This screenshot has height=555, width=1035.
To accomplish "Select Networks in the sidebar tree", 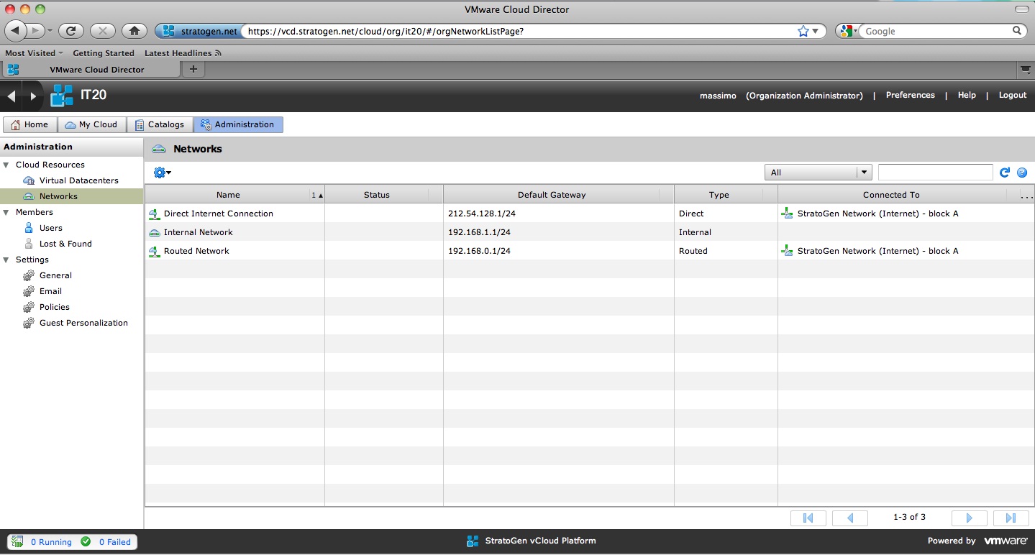I will click(58, 196).
